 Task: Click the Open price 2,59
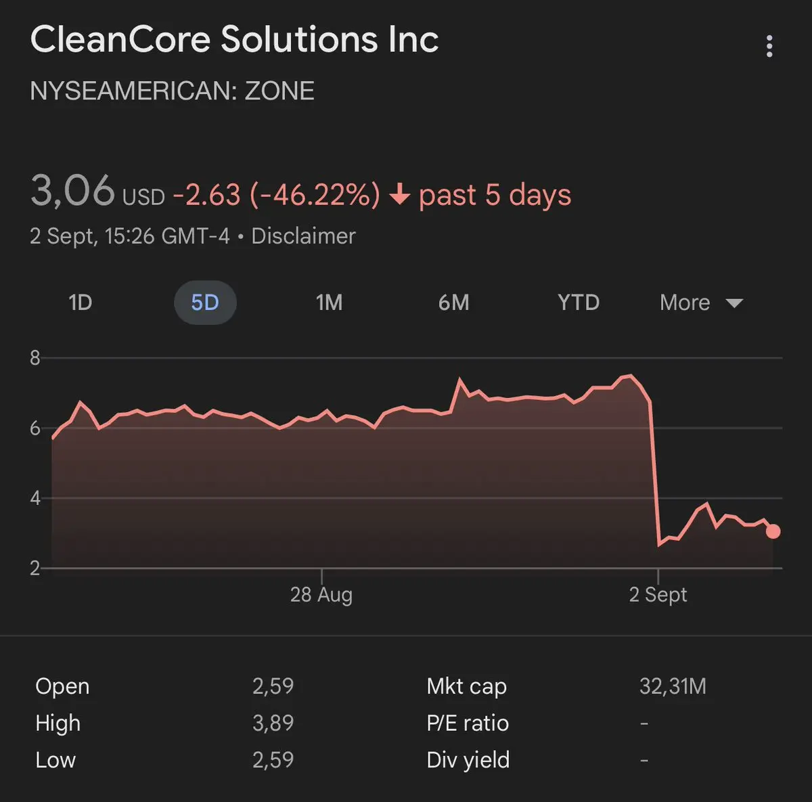point(273,686)
